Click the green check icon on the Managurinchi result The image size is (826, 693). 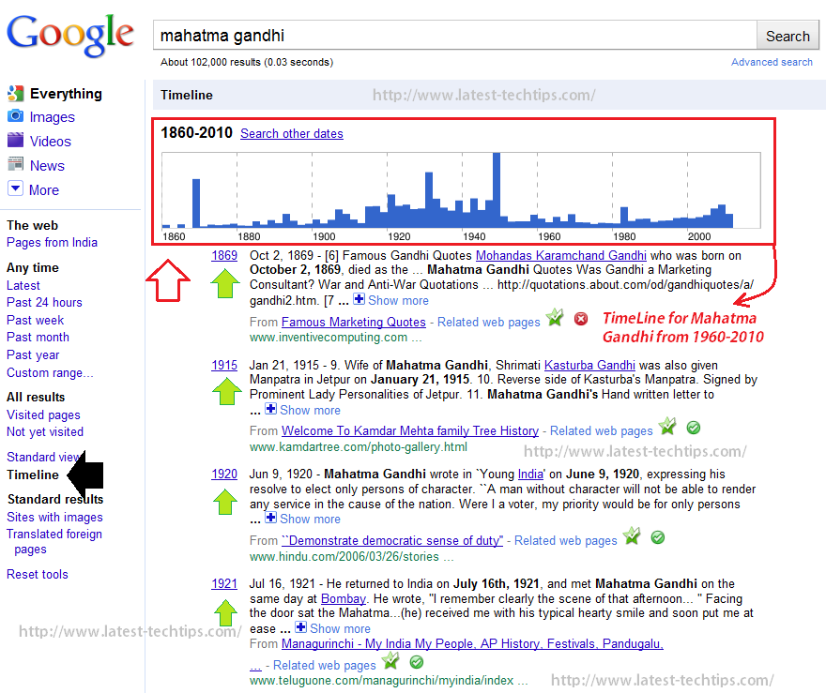(x=417, y=662)
